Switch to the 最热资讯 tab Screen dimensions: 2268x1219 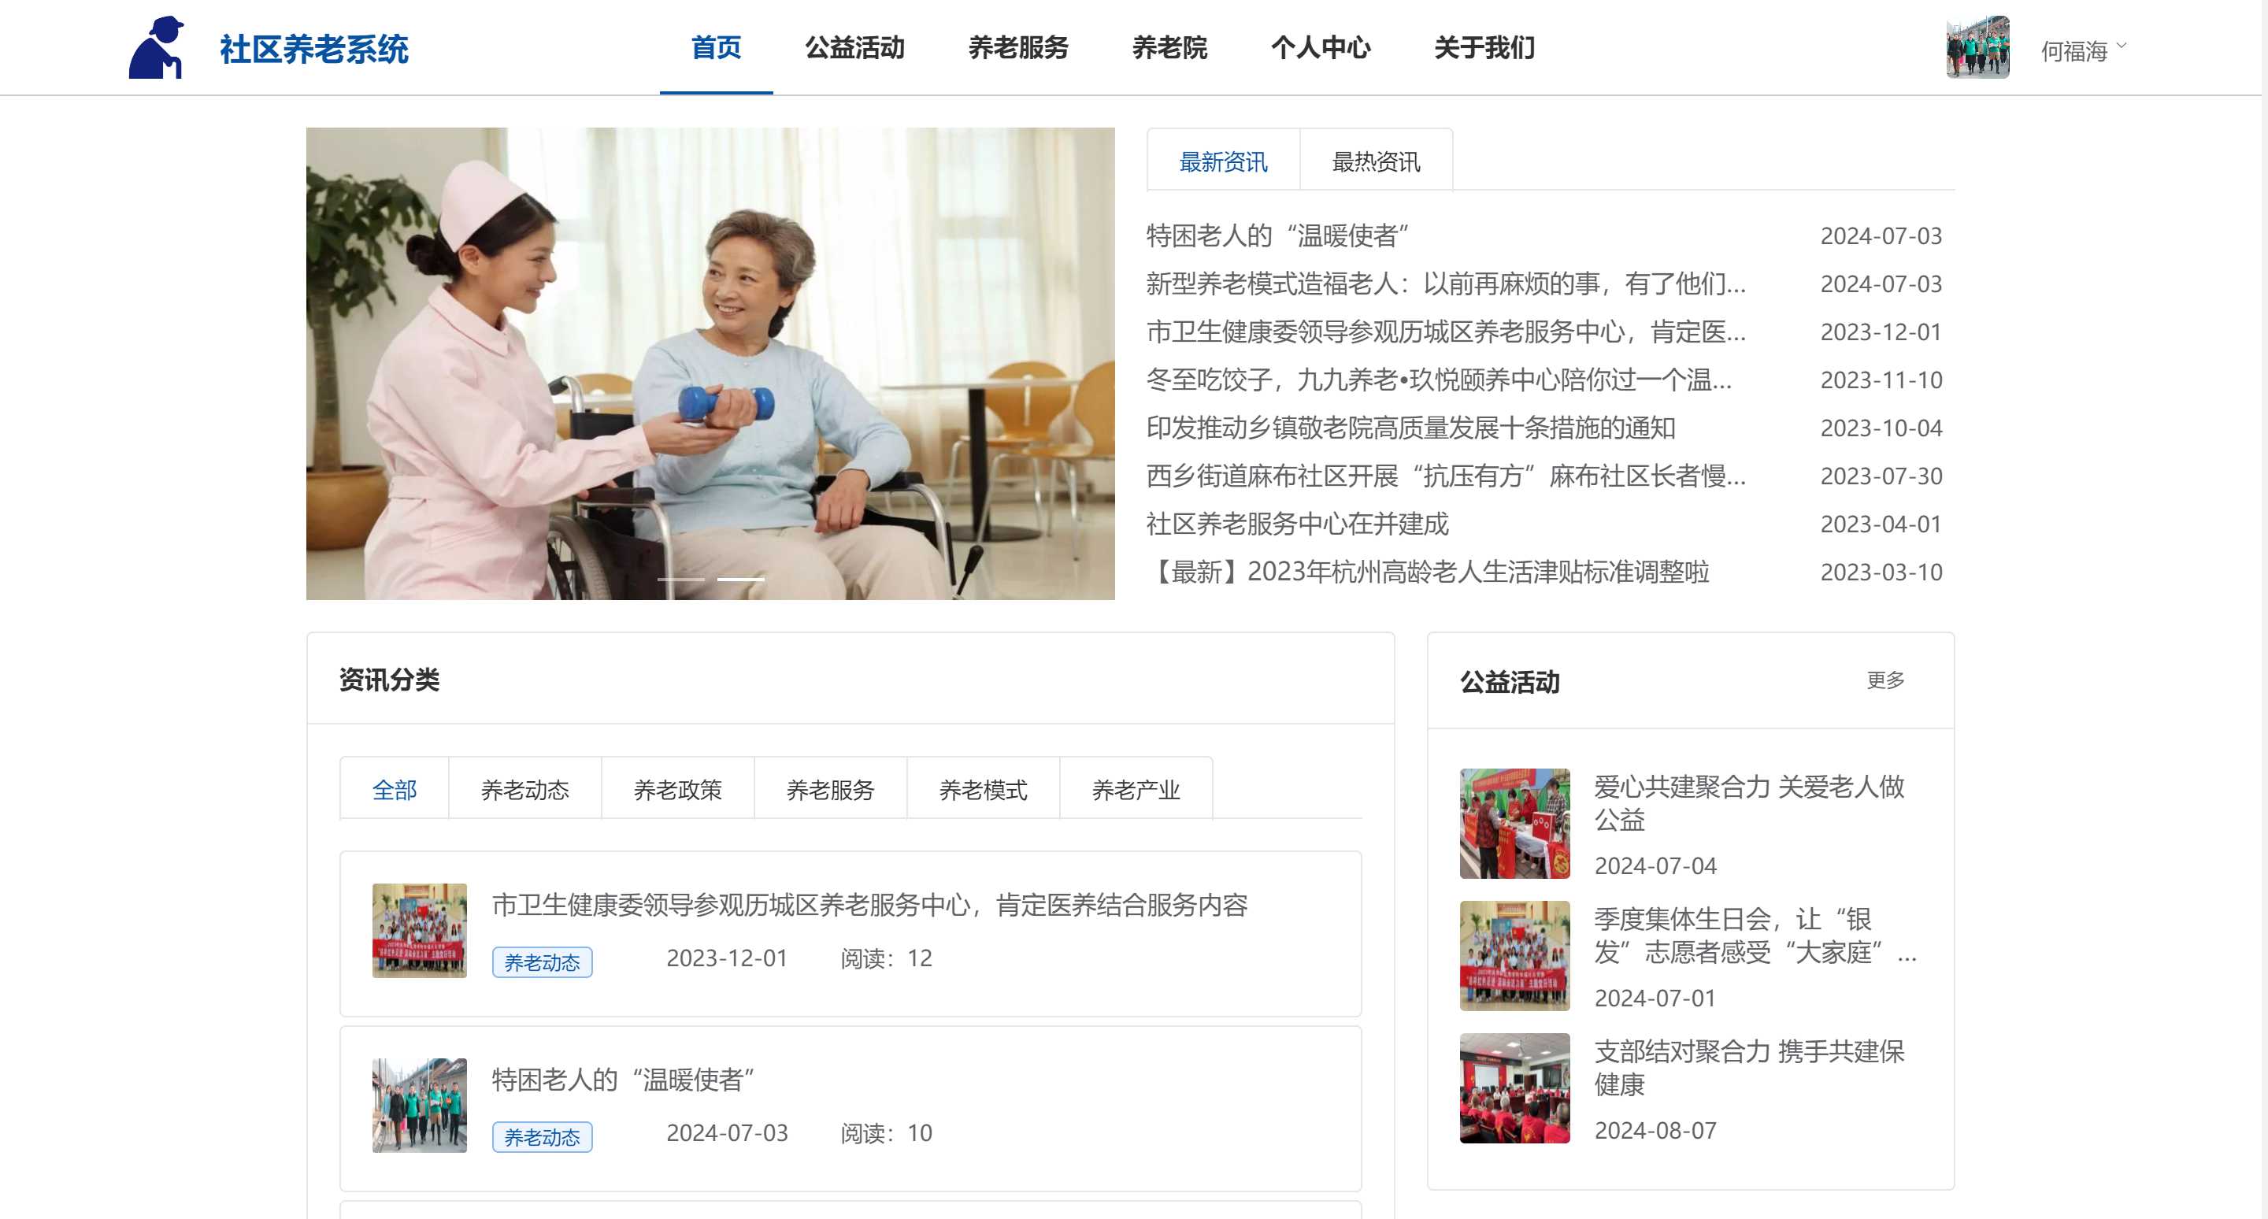(1375, 161)
